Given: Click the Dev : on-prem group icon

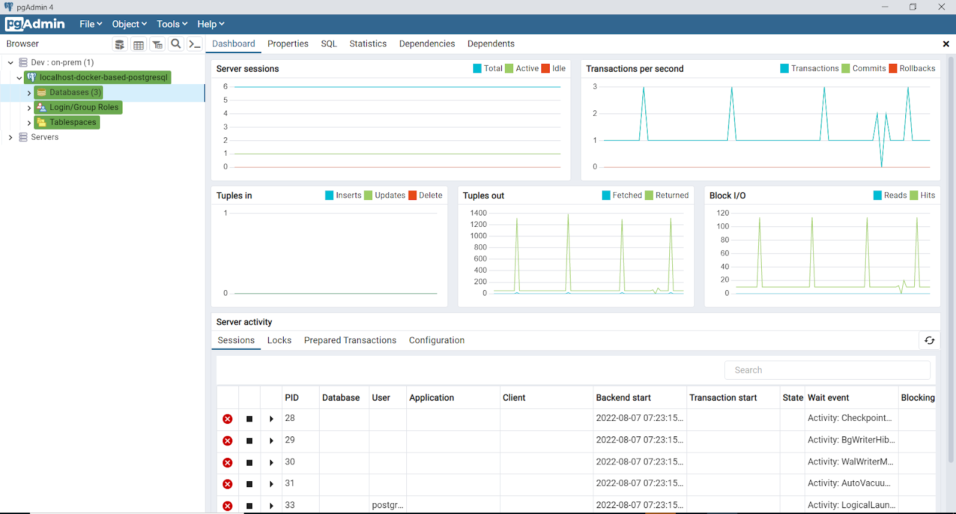Looking at the screenshot, I should (x=23, y=63).
